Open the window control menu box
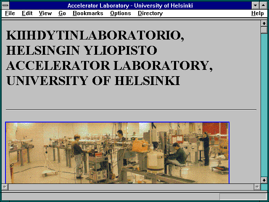The width and height of the screenshot is (269, 202). click(5, 5)
